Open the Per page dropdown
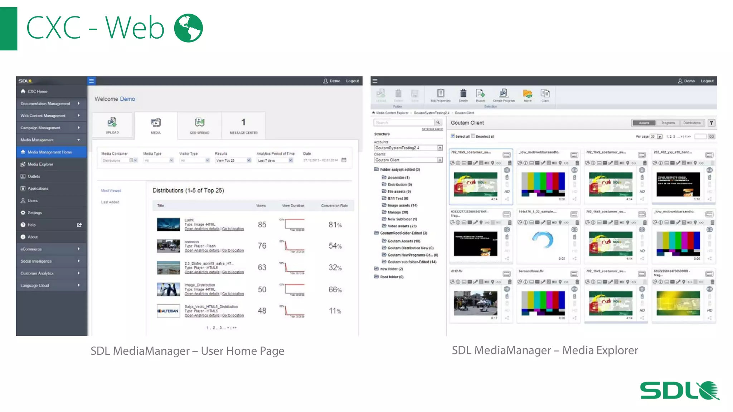Image resolution: width=733 pixels, height=412 pixels. (656, 136)
